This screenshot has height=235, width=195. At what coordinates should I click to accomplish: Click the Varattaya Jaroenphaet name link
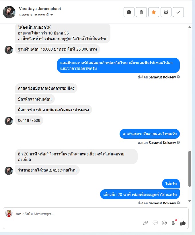[40, 9]
